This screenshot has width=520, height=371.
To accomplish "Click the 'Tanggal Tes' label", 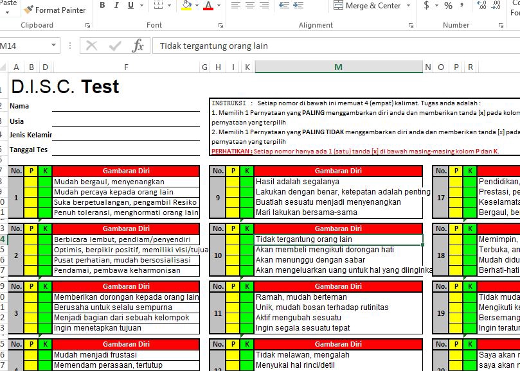I will tap(28, 150).
